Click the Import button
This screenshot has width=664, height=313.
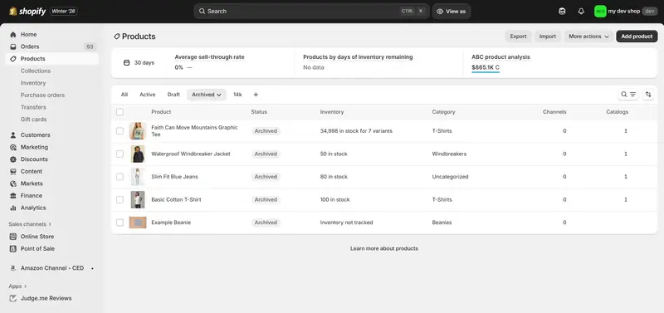point(548,37)
